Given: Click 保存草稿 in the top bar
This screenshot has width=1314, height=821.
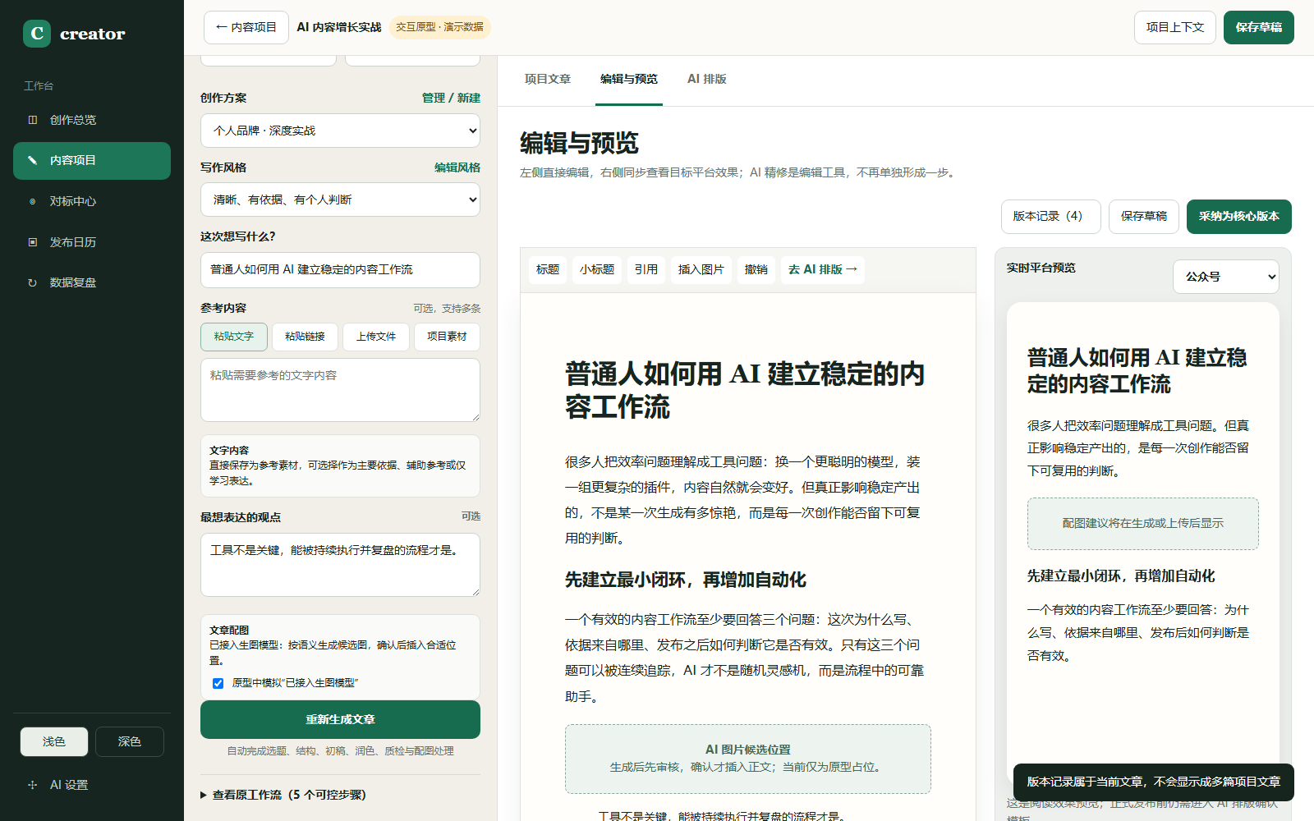Looking at the screenshot, I should [1259, 27].
